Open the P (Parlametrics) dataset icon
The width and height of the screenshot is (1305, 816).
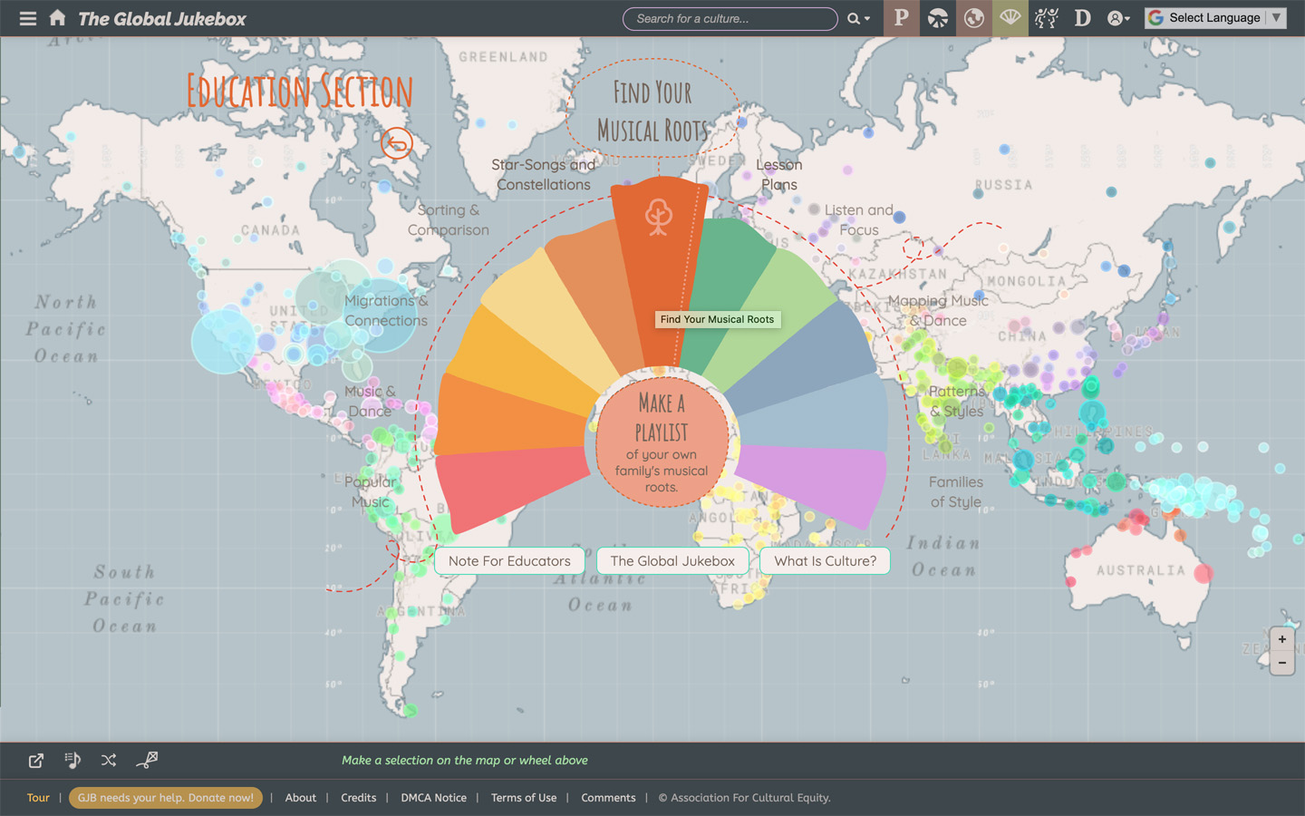coord(901,18)
